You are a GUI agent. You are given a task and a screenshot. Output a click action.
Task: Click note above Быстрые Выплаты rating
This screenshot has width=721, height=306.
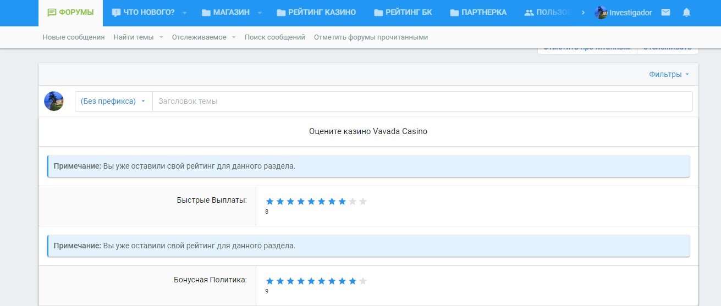point(368,166)
